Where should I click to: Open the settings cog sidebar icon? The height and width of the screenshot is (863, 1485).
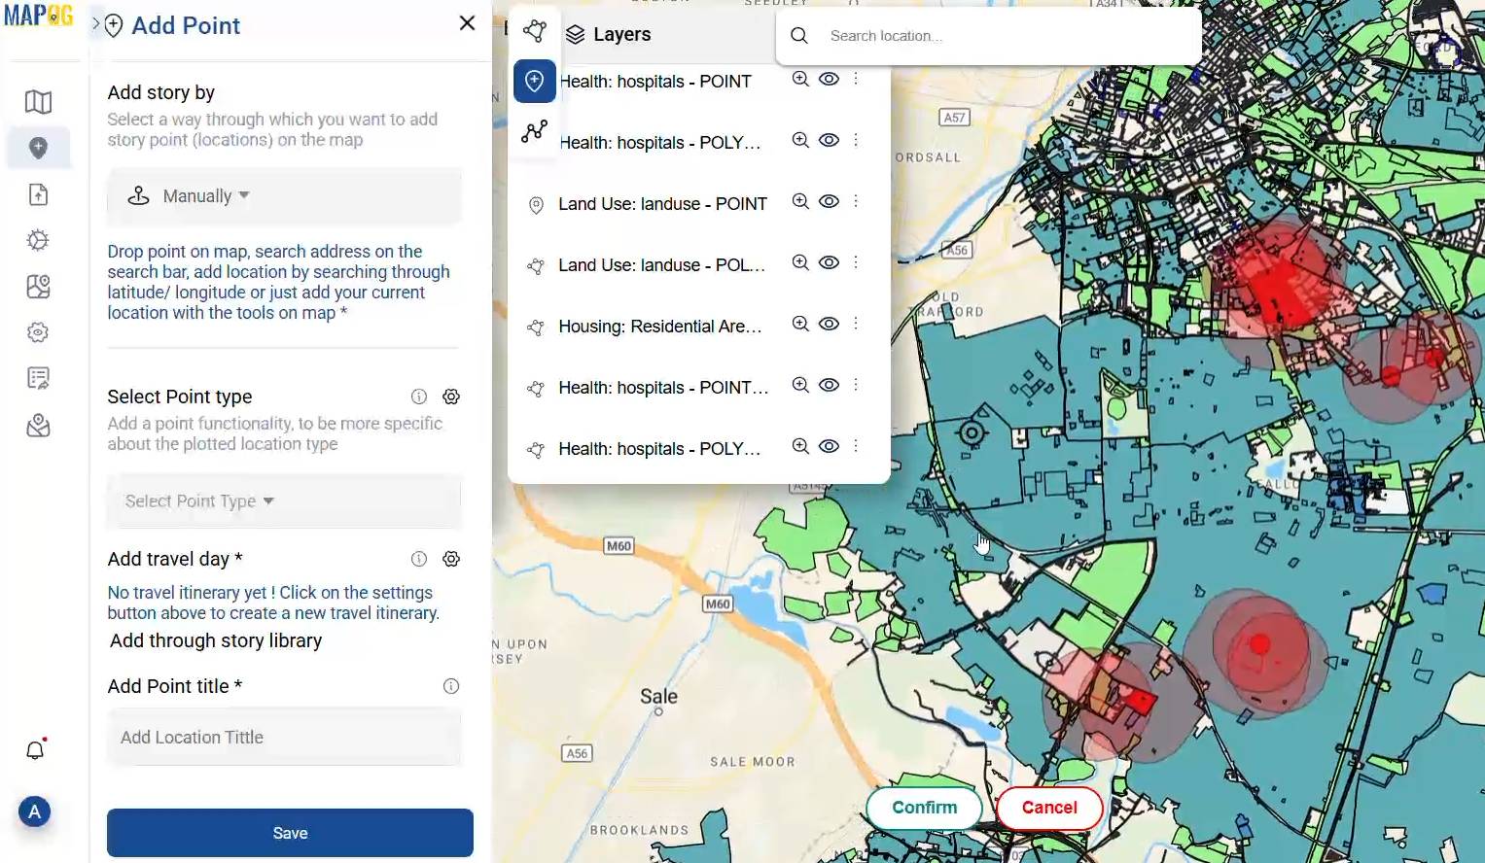(38, 332)
